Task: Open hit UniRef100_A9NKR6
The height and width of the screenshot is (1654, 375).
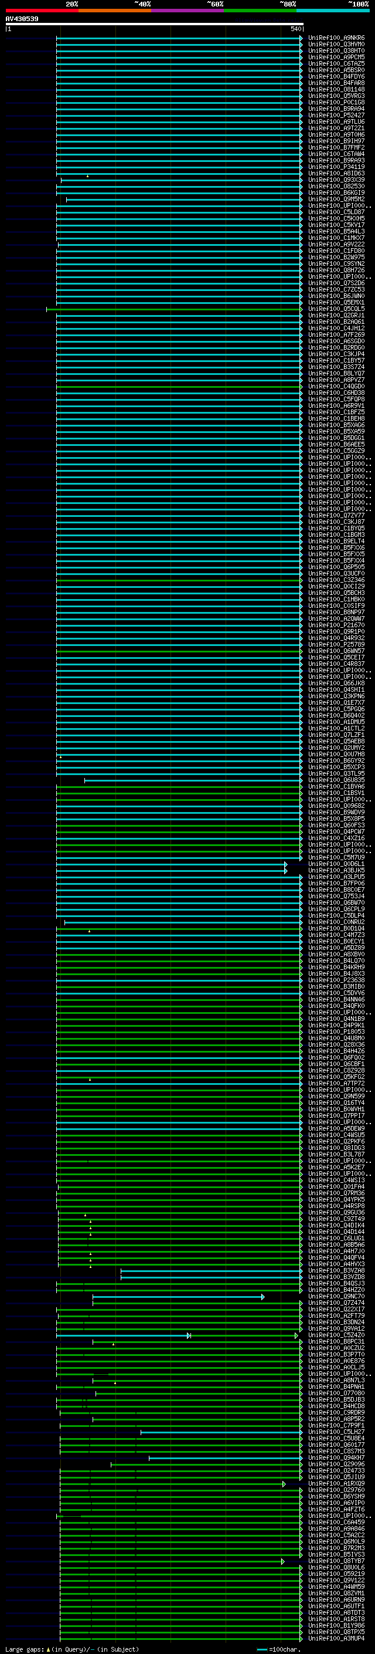Action: (x=336, y=38)
